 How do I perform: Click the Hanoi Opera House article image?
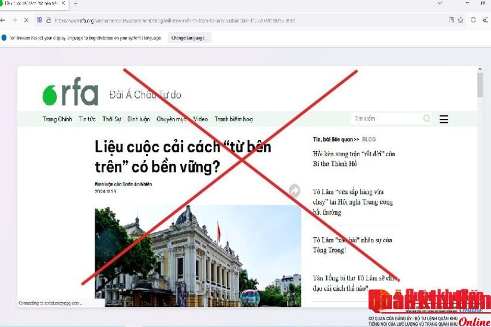tap(198, 255)
